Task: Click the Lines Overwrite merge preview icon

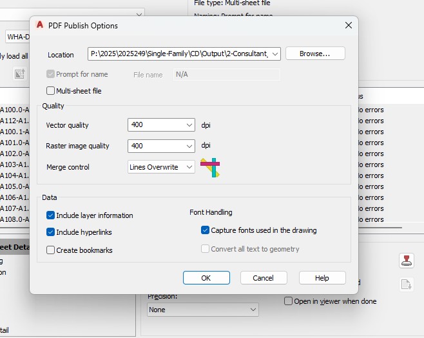Action: (x=209, y=167)
